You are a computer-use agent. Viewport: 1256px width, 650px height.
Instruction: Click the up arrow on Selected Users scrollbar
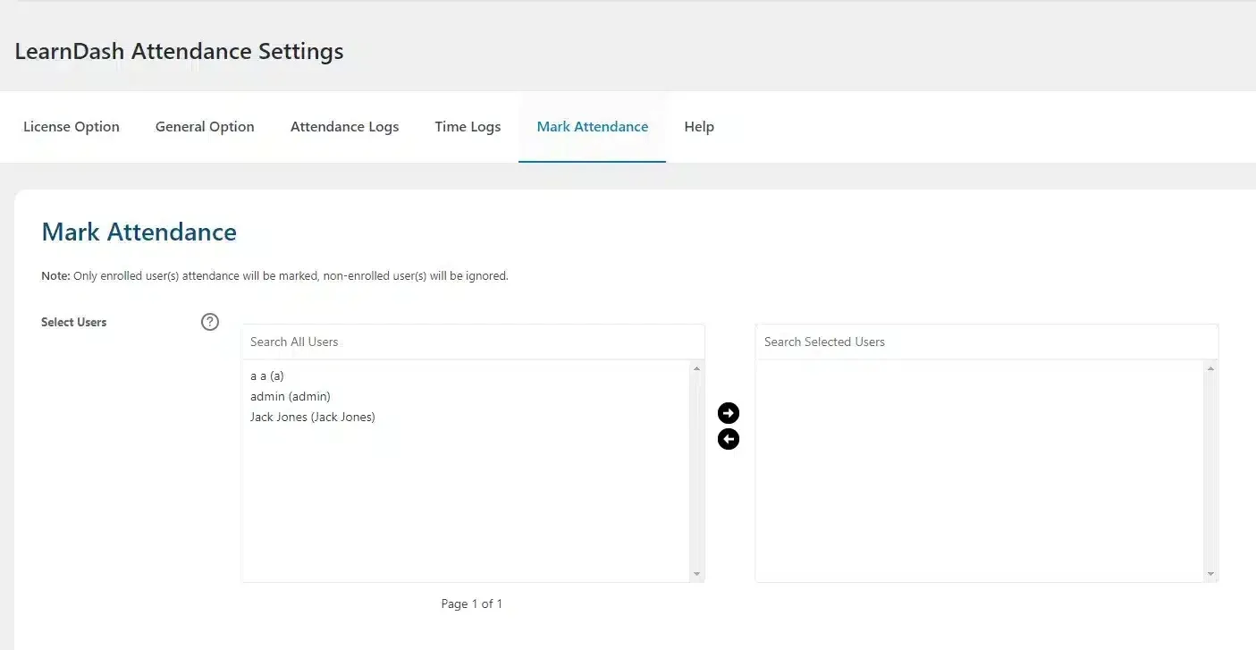tap(1210, 367)
